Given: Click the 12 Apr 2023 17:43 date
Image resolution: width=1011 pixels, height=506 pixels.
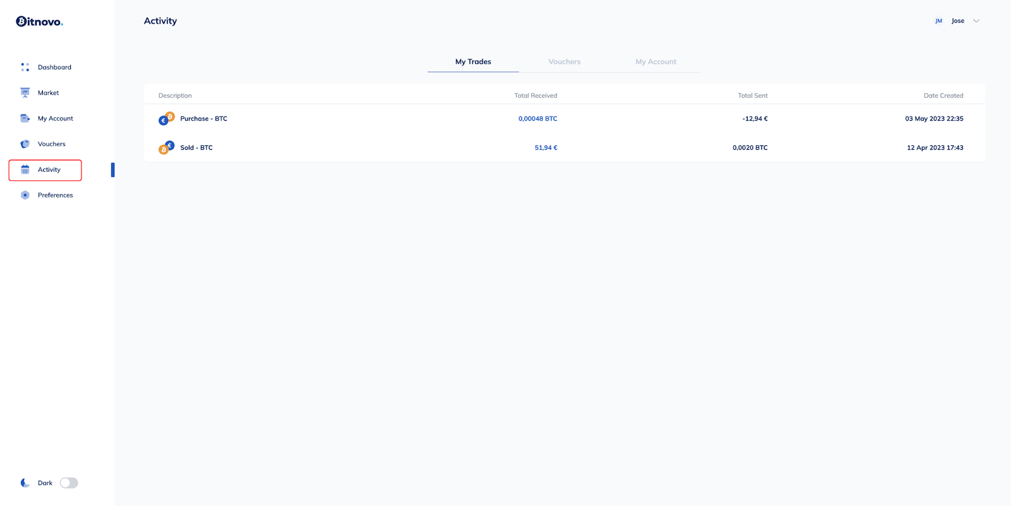Looking at the screenshot, I should [935, 148].
